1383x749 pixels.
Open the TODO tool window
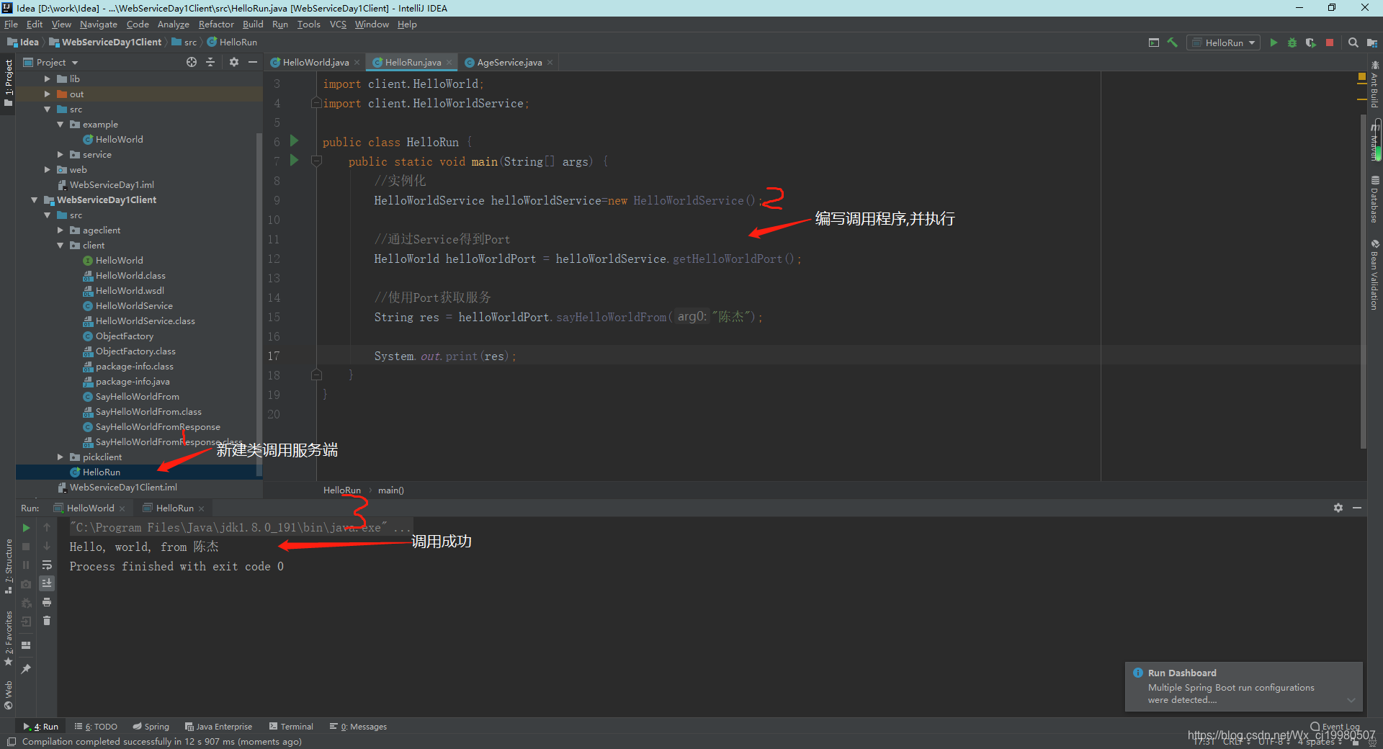[96, 727]
